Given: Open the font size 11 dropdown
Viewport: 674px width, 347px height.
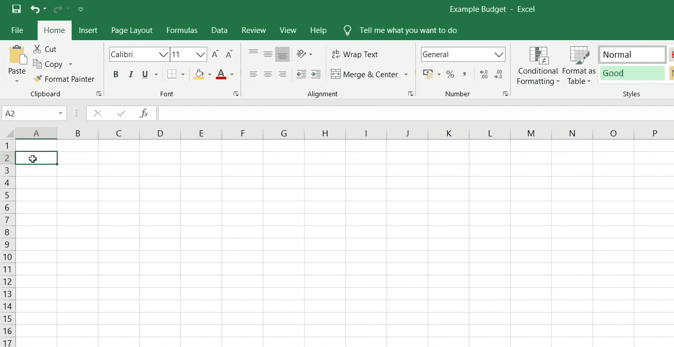Looking at the screenshot, I should (201, 55).
